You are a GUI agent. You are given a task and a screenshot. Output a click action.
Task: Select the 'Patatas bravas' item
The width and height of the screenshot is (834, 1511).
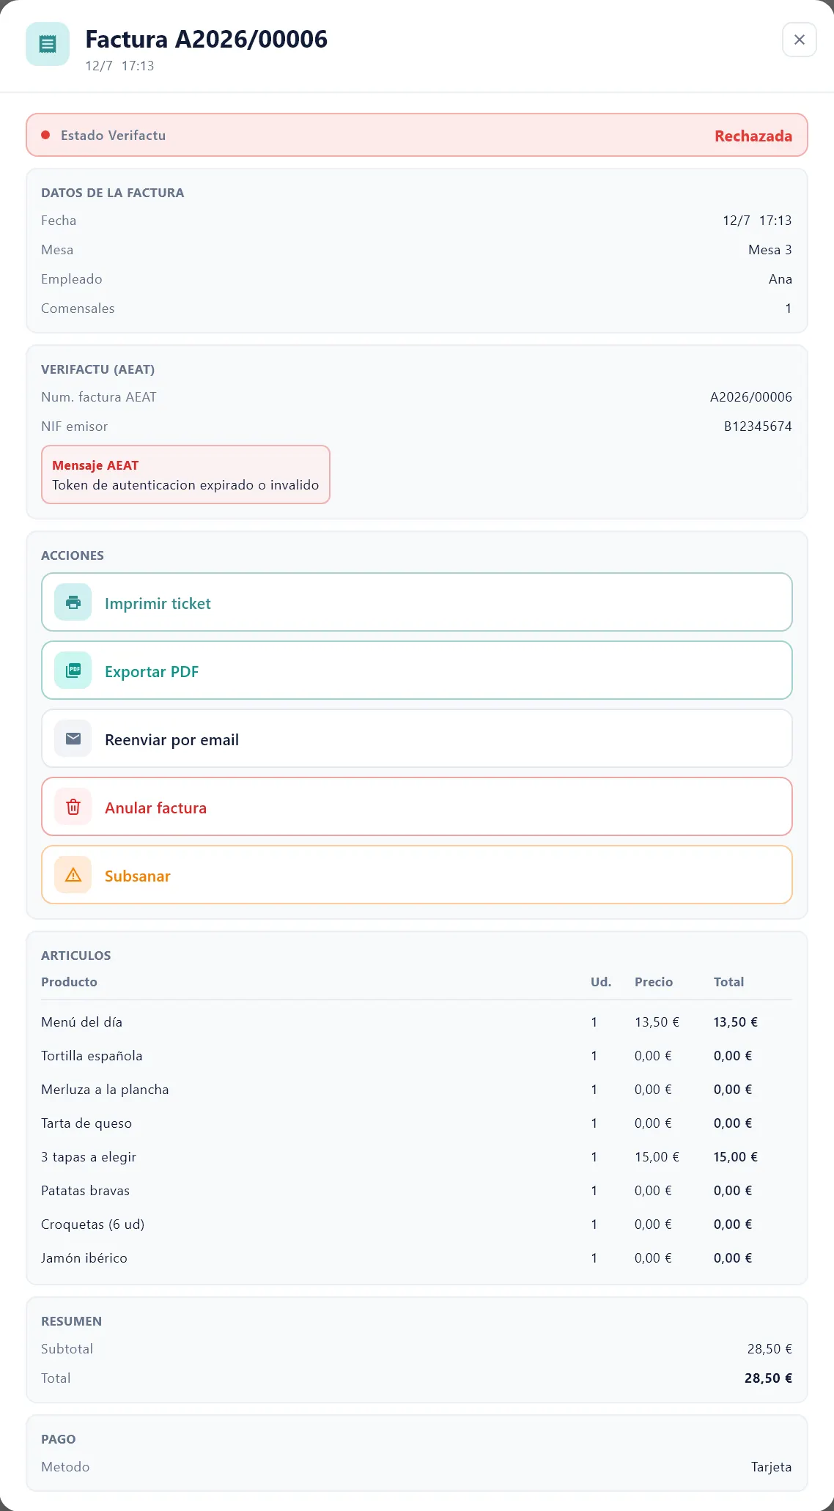tap(85, 1191)
